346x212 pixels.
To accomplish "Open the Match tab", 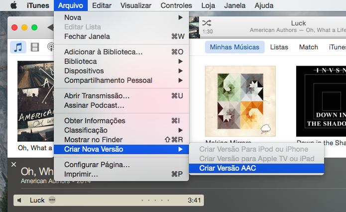I will pos(309,47).
